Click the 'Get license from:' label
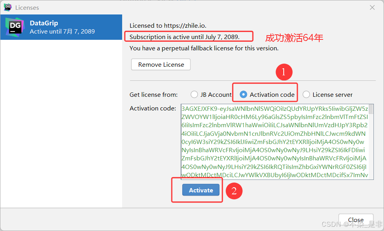Image resolution: width=384 pixels, height=231 pixels. 153,94
